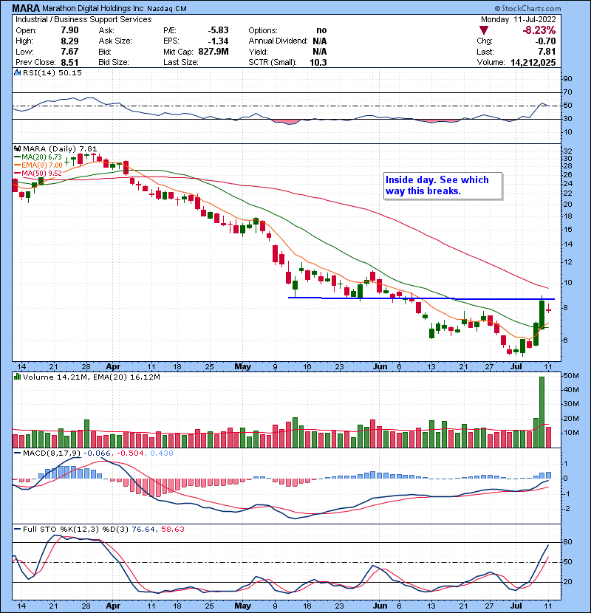
Task: Select the Marathon Digital Holdings Inc name
Action: pyautogui.click(x=93, y=8)
